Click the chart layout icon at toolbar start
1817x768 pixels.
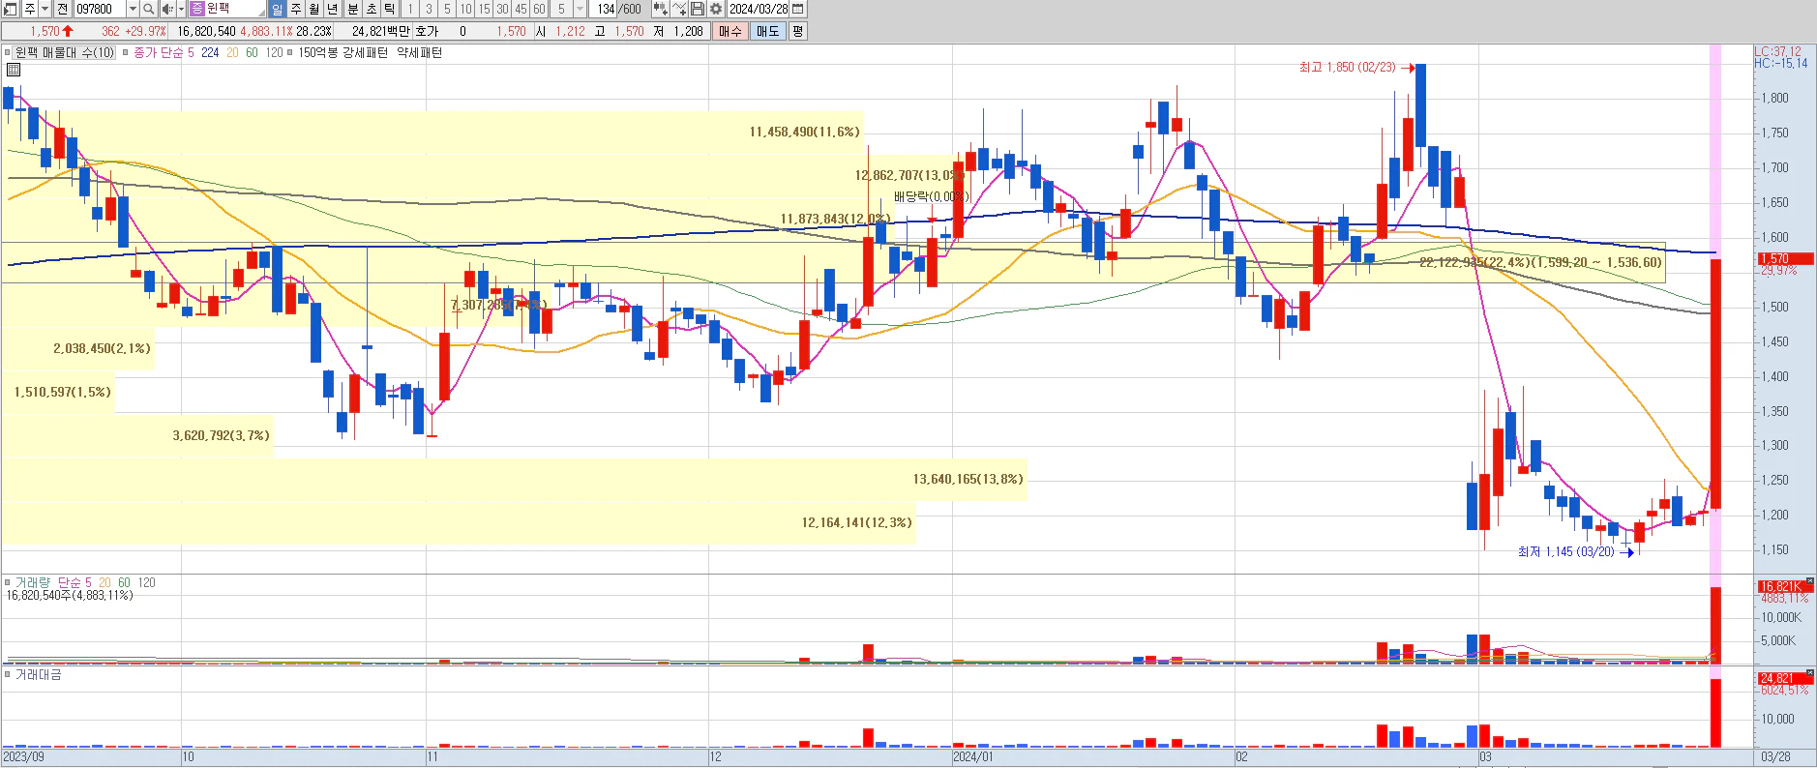click(10, 9)
